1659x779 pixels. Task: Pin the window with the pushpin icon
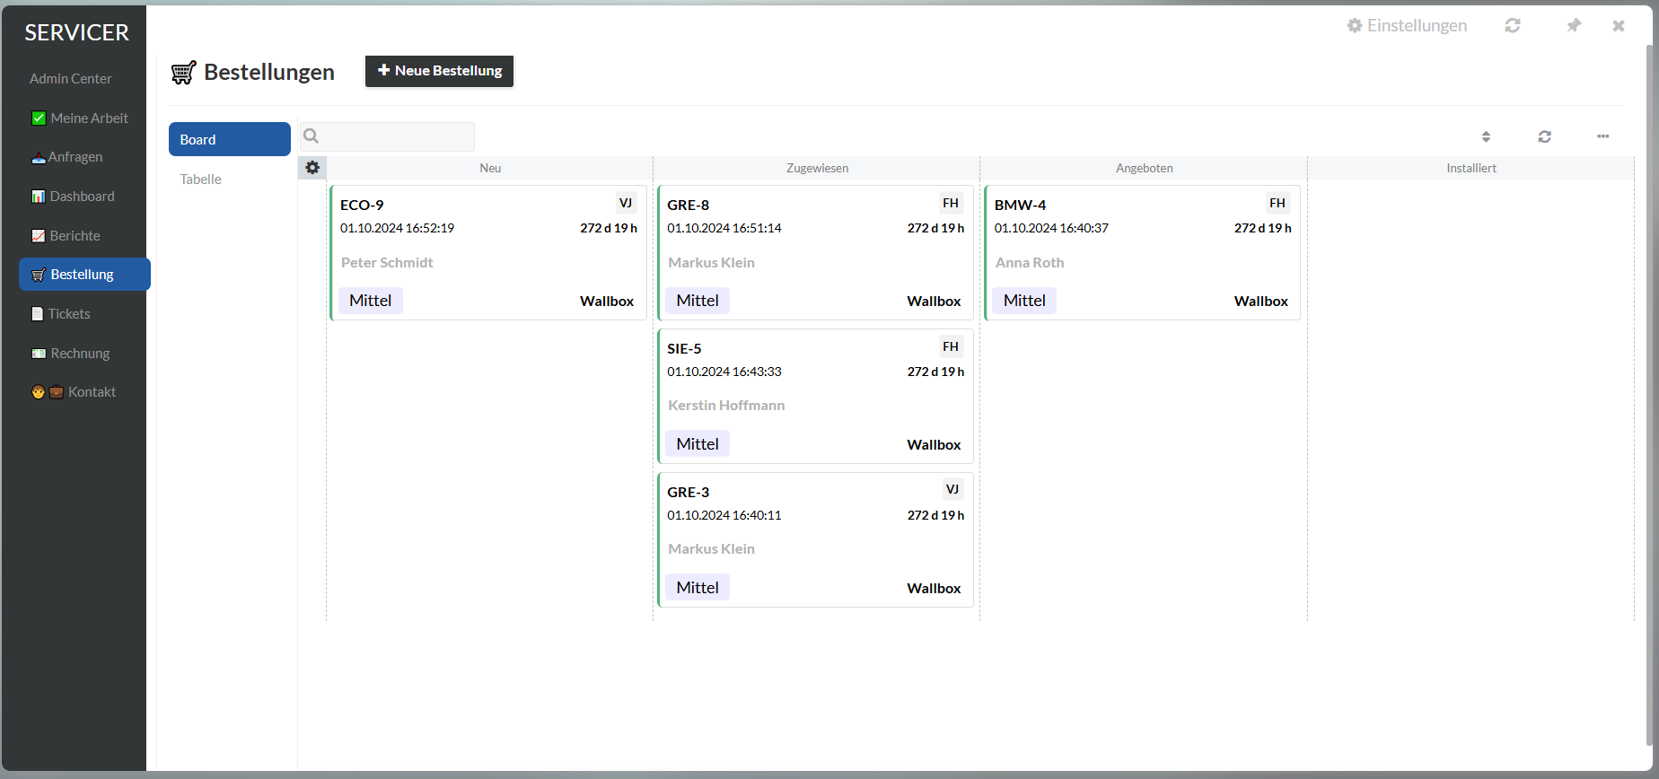point(1574,26)
